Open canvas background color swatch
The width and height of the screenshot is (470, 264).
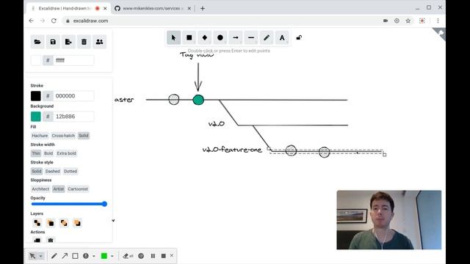36,60
